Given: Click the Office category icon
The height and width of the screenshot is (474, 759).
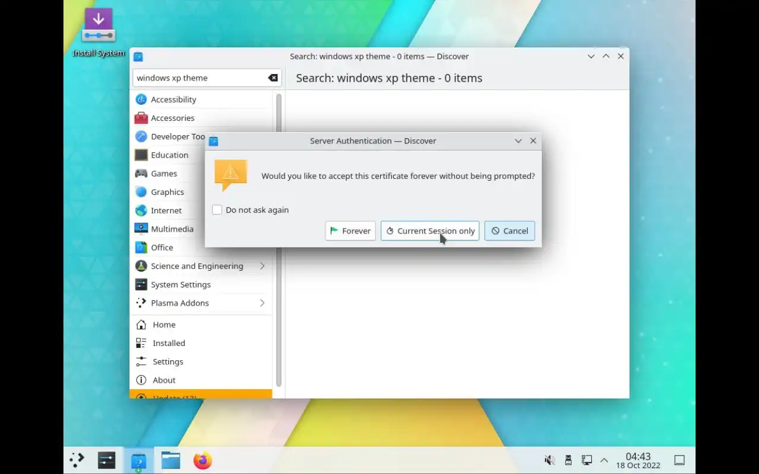Looking at the screenshot, I should pyautogui.click(x=141, y=248).
